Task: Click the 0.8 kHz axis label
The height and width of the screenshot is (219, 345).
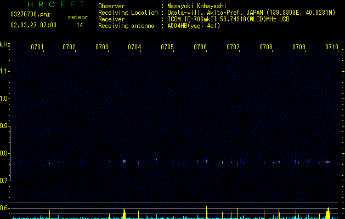Action: click(4, 153)
